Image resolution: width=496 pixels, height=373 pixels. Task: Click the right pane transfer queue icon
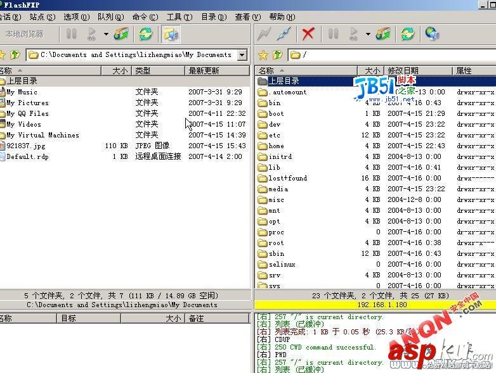383,34
